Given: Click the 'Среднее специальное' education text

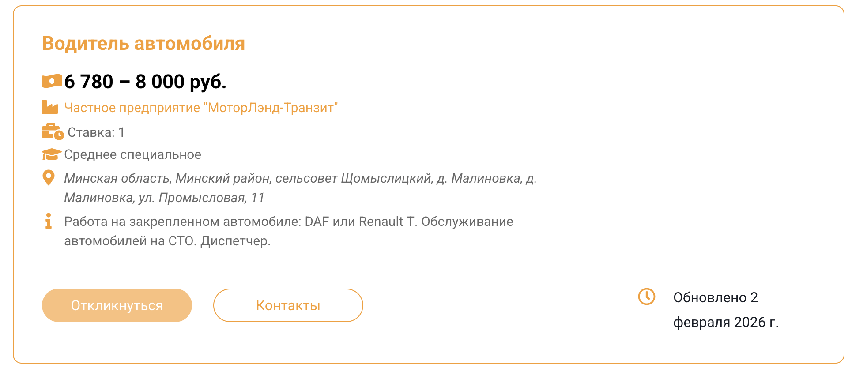Looking at the screenshot, I should pos(132,154).
